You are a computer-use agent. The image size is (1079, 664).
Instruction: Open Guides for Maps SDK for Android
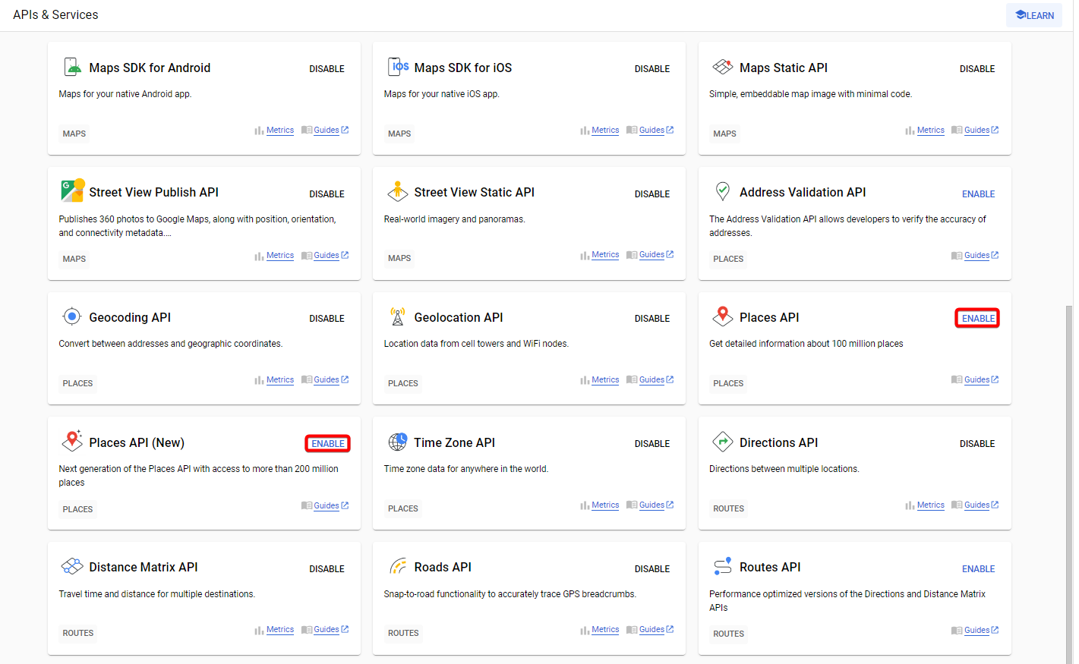(x=326, y=131)
